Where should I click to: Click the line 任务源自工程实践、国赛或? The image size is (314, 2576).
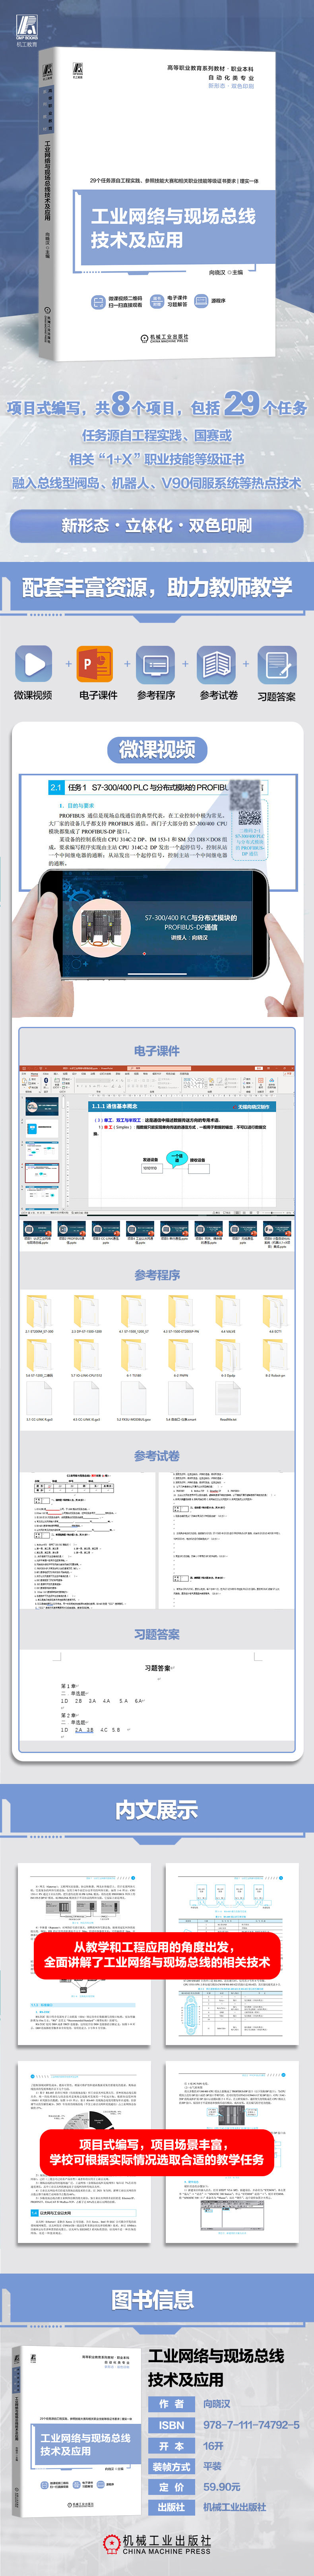coord(157,435)
